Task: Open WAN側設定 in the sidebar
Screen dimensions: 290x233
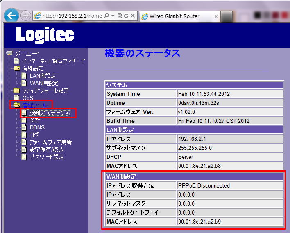Action: coord(44,83)
